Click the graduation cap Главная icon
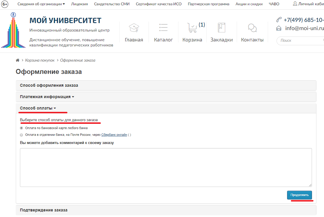Viewport: 324px width, 217px height. pyautogui.click(x=134, y=28)
